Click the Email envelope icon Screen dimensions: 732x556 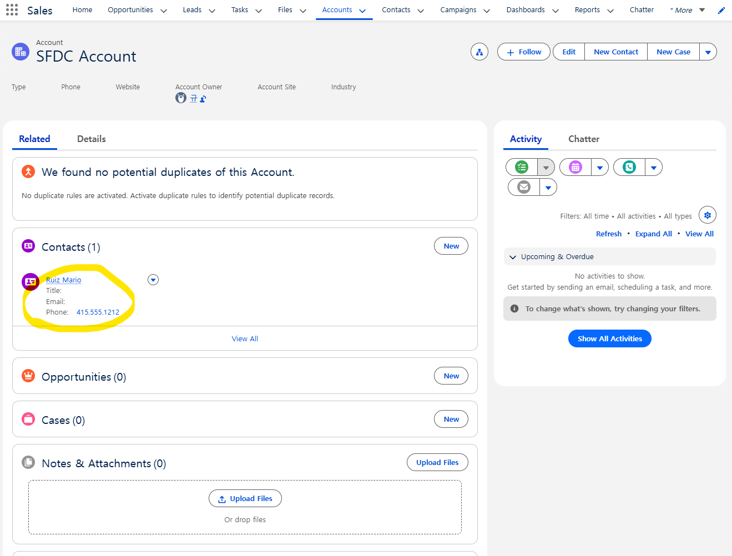coord(524,187)
